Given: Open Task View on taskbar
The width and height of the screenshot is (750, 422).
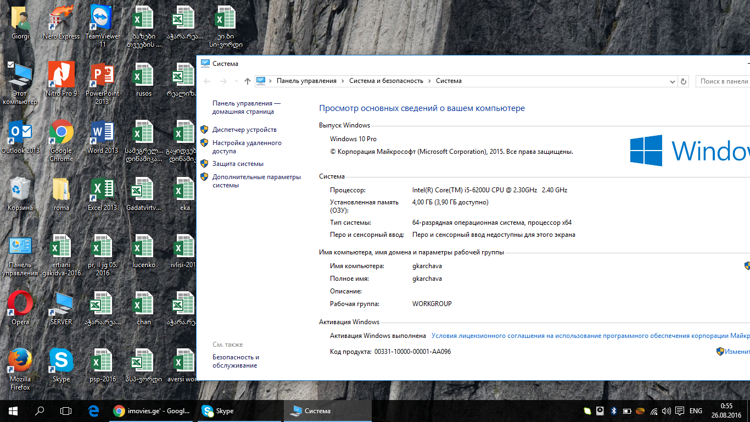Looking at the screenshot, I should tap(66, 410).
